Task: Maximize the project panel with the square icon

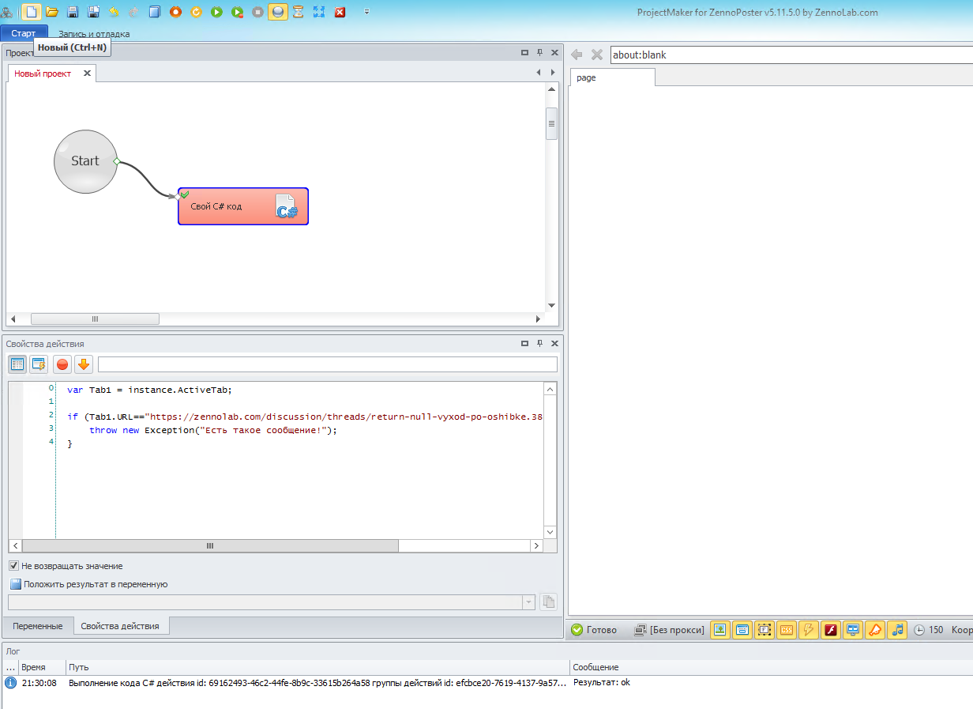Action: (x=524, y=53)
